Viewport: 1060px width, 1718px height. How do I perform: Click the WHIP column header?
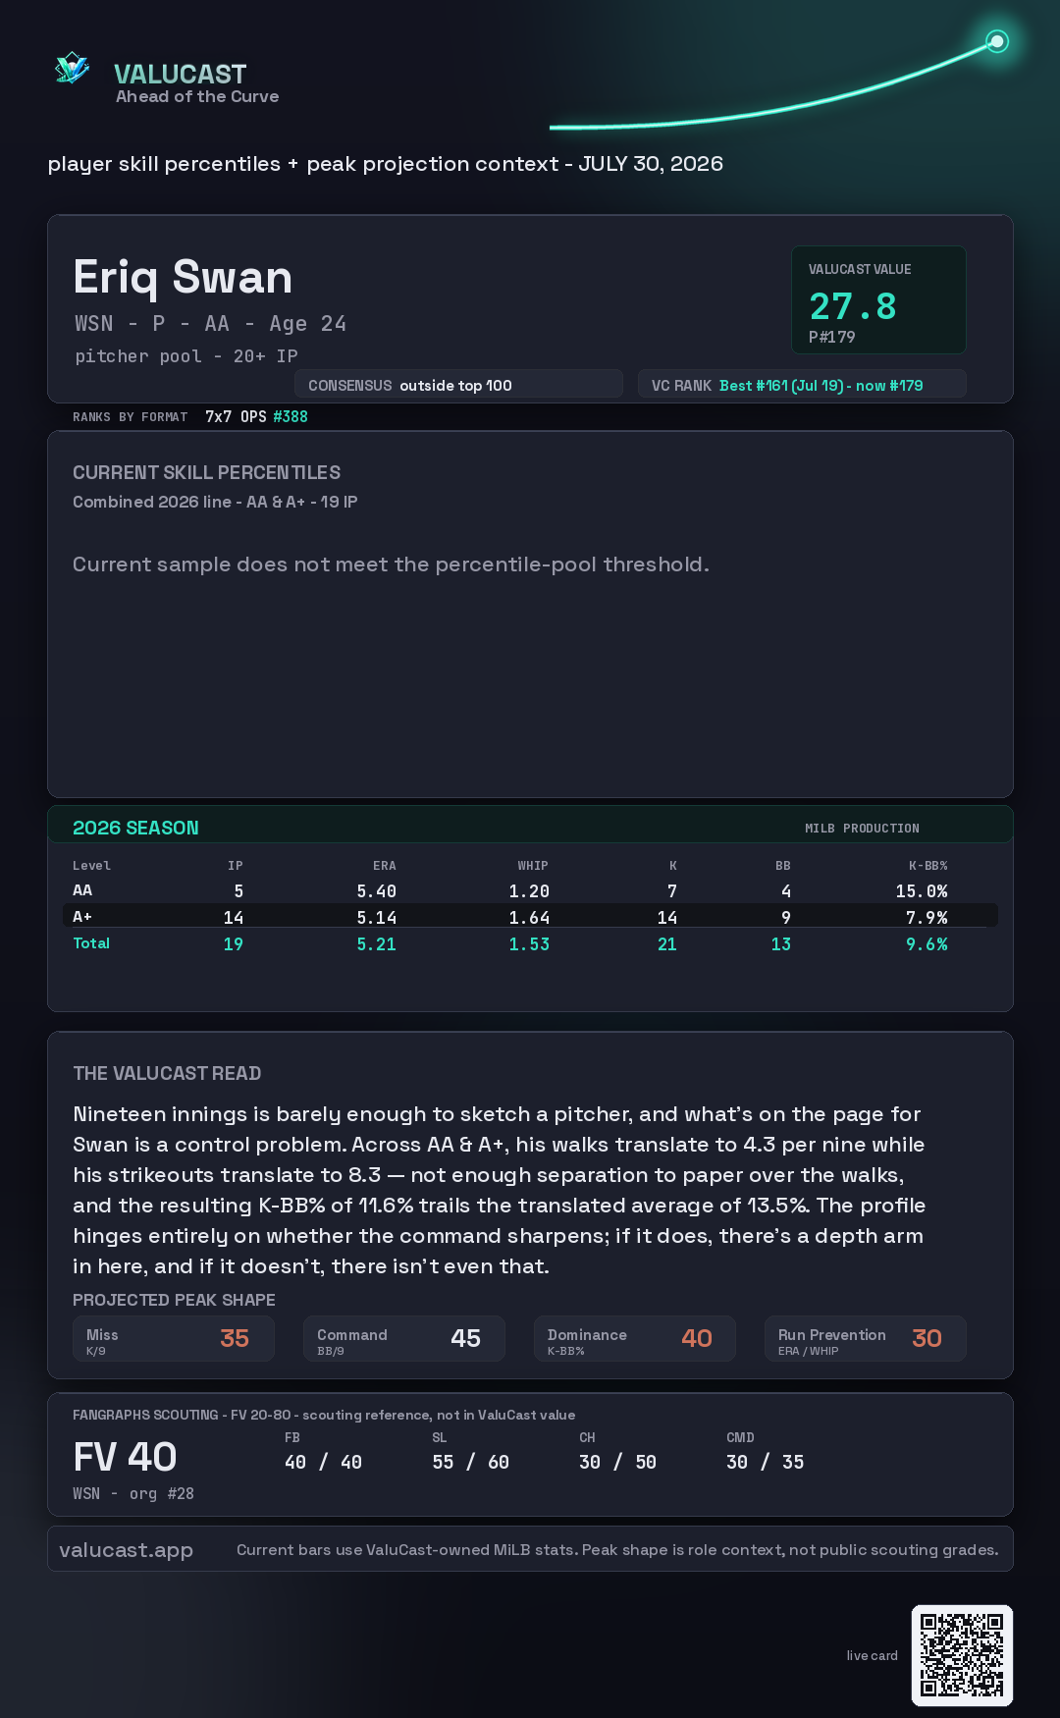point(533,866)
